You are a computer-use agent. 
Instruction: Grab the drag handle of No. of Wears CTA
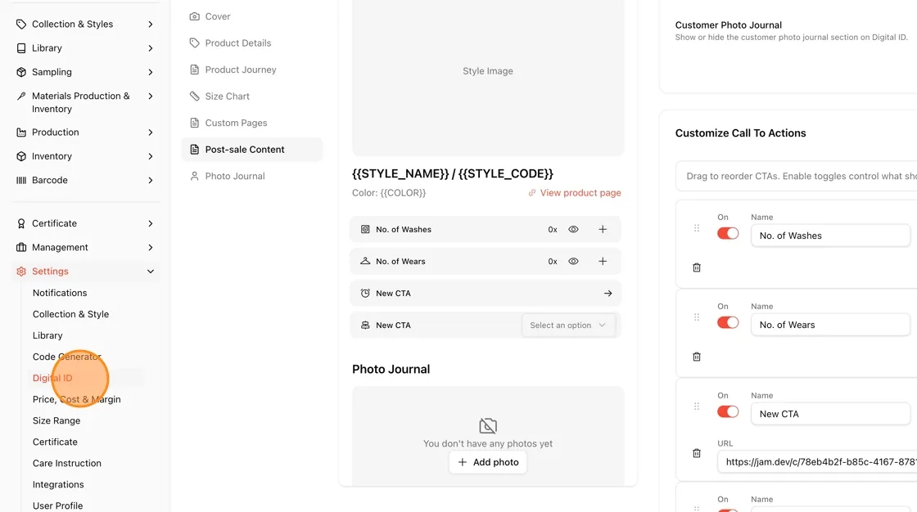pyautogui.click(x=697, y=317)
